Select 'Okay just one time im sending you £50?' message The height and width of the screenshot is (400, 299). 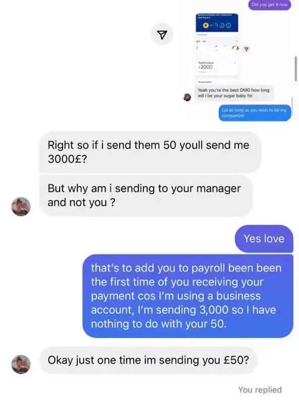148,360
